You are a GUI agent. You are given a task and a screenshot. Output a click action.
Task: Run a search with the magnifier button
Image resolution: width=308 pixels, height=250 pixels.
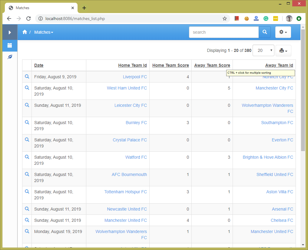click(x=264, y=32)
